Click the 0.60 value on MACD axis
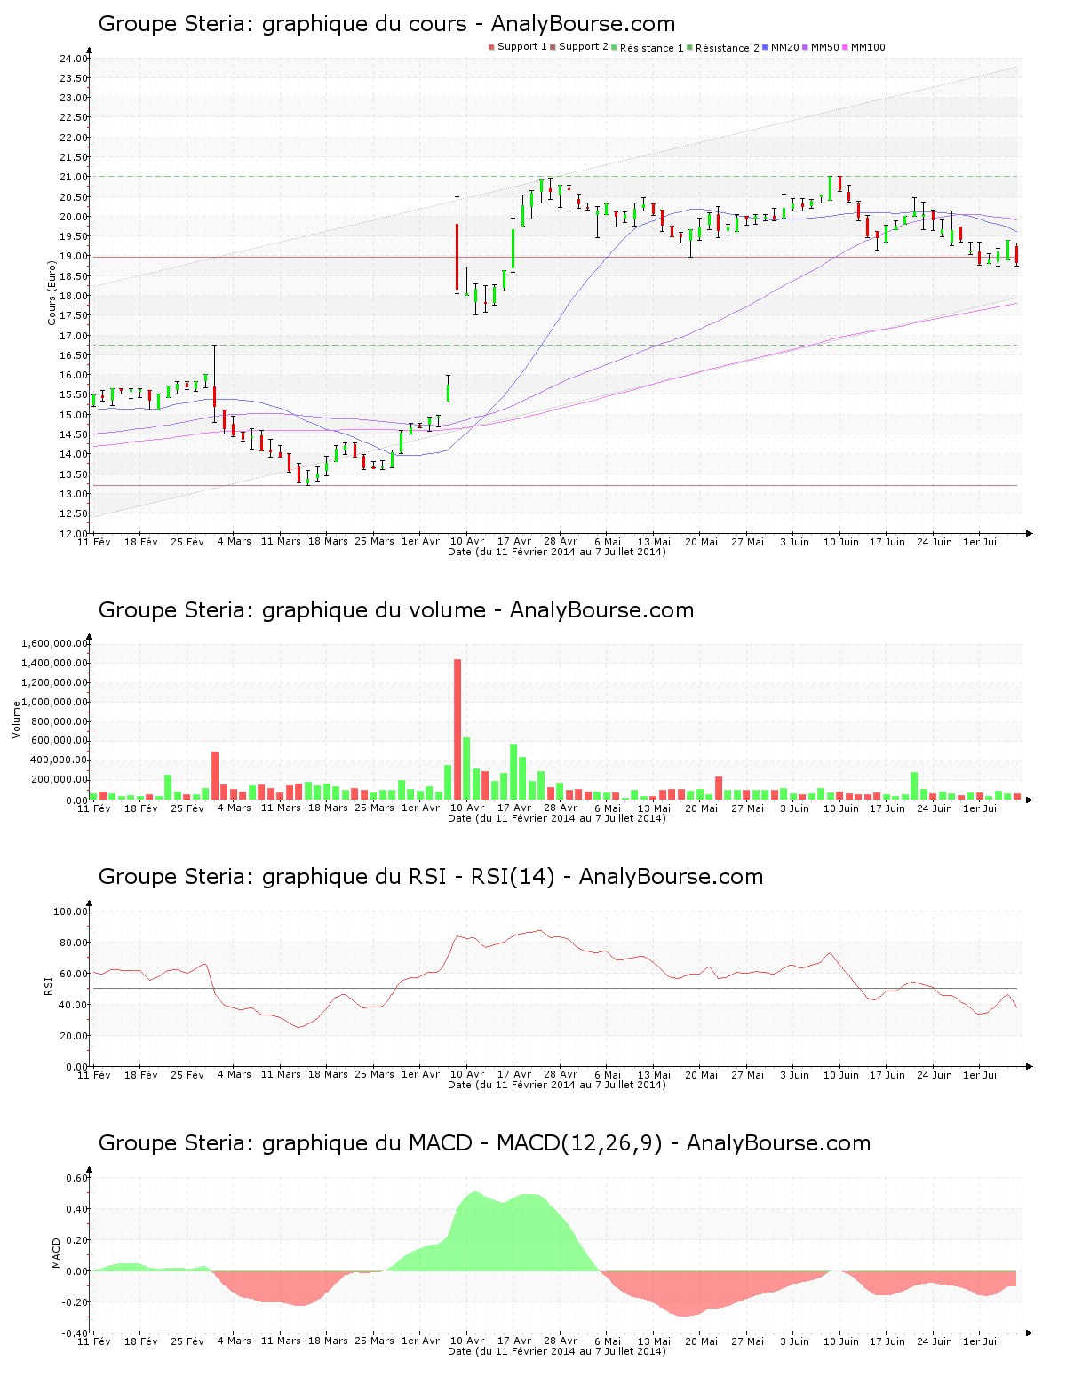 coord(77,1178)
